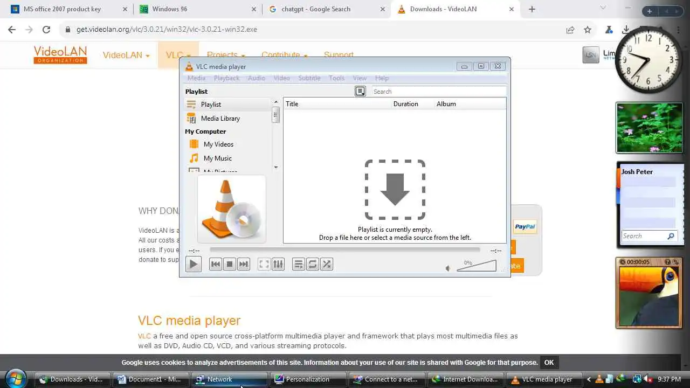The image size is (690, 388).
Task: Open VLC Playback menu
Action: coord(226,78)
